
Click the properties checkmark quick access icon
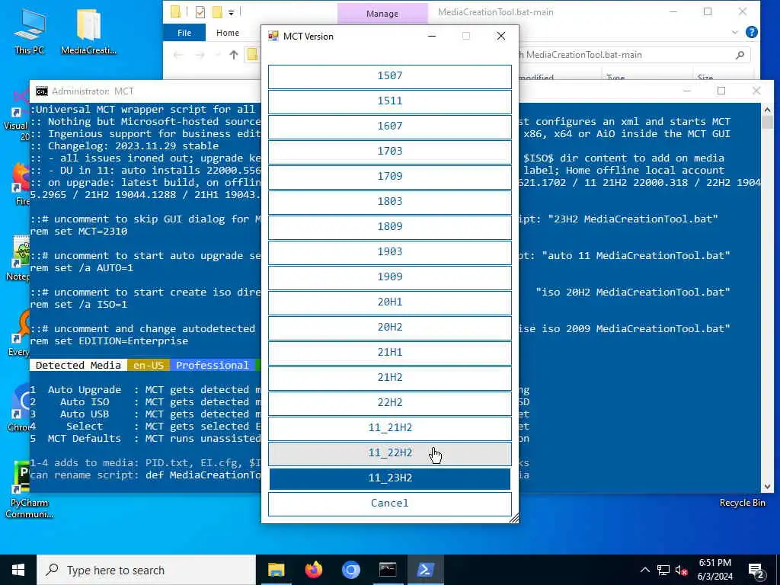tap(200, 12)
